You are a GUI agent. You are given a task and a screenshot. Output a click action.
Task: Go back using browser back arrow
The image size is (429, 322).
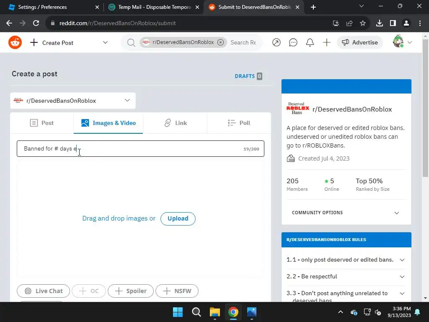(x=9, y=23)
